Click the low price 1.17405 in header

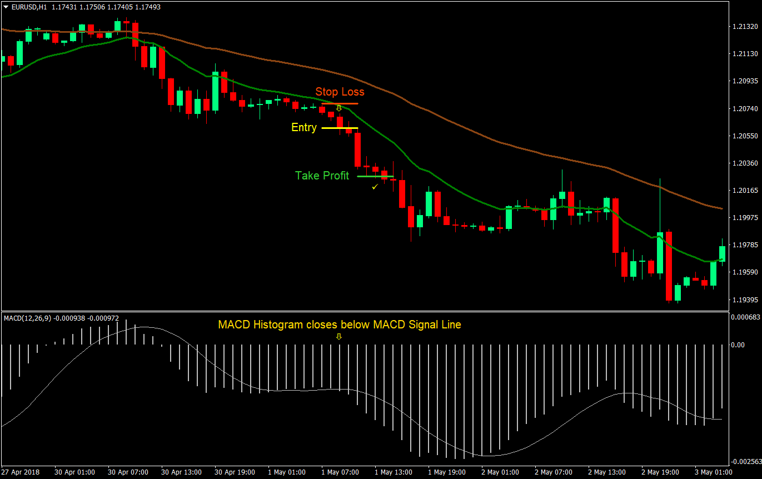click(121, 6)
